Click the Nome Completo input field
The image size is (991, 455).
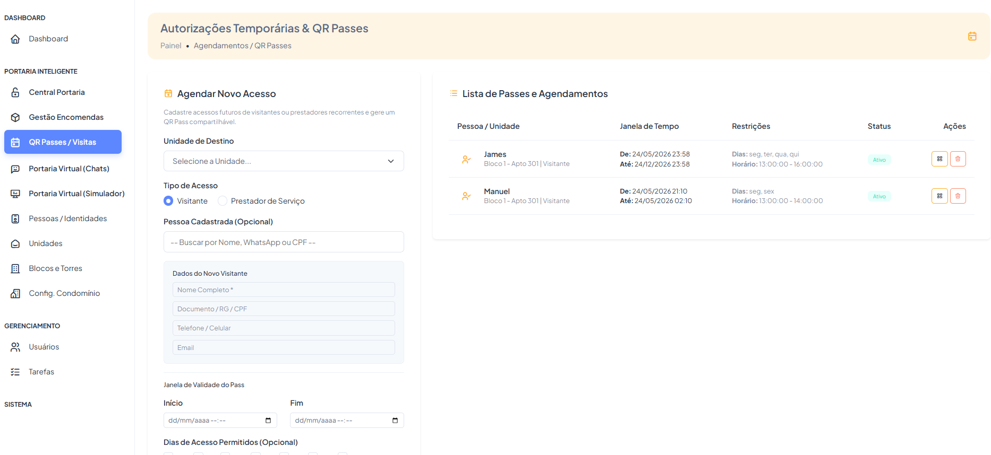click(284, 290)
